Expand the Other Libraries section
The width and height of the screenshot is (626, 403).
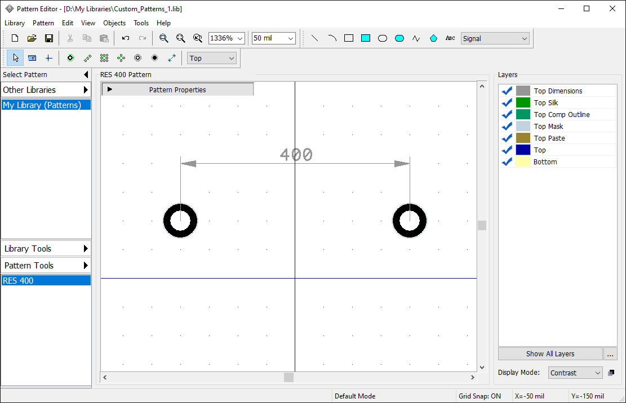(x=46, y=90)
